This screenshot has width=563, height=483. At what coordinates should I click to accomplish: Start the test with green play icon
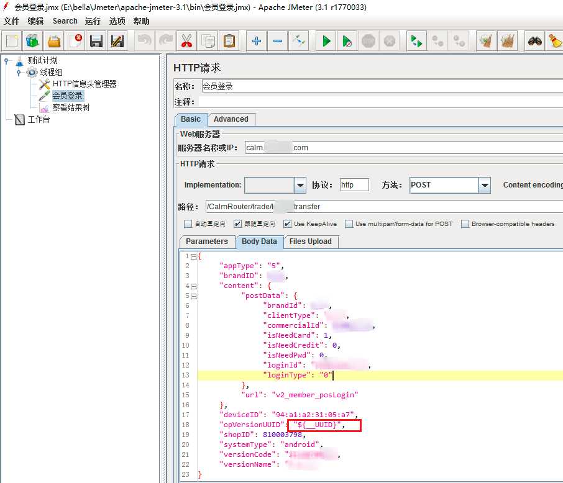326,41
